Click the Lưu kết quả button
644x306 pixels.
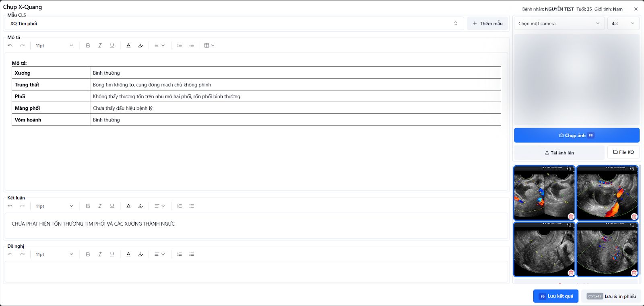[555, 296]
